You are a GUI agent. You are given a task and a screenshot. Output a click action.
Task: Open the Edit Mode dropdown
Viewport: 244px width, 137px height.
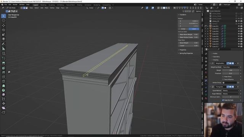click(13, 8)
